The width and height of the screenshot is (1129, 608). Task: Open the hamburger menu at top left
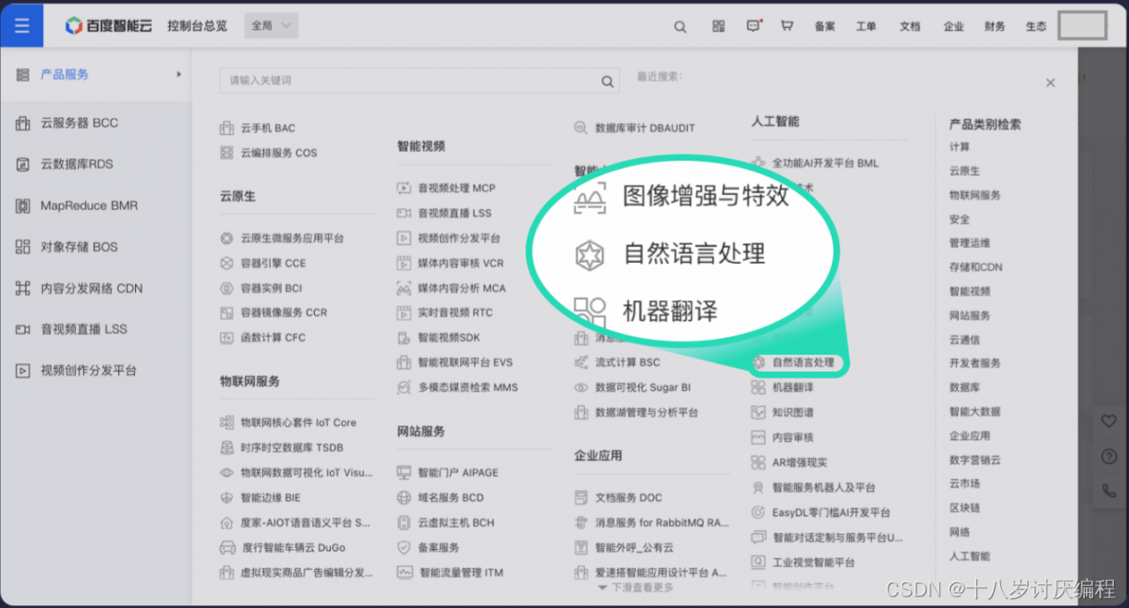21,25
